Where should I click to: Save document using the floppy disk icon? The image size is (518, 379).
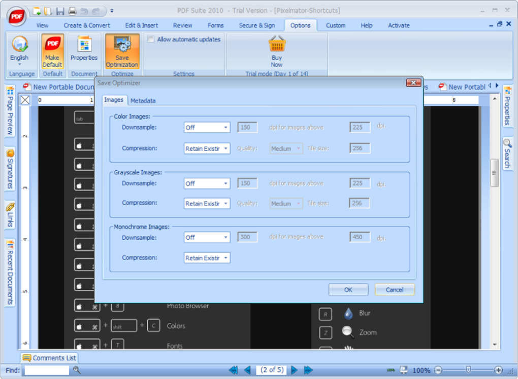pos(60,11)
